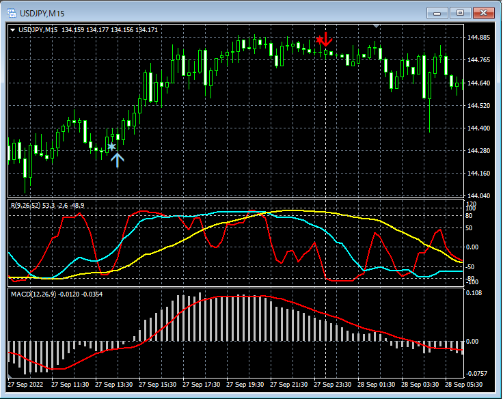Image resolution: width=503 pixels, height=399 pixels.
Task: Minimize the USDJPY,M15 chart window
Action: point(438,13)
